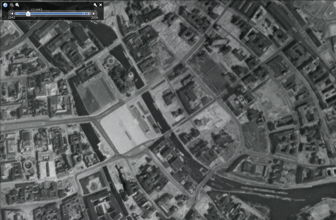Select the leftmost tick mark on the timeline
The width and height of the screenshot is (336, 220).
tap(15, 14)
